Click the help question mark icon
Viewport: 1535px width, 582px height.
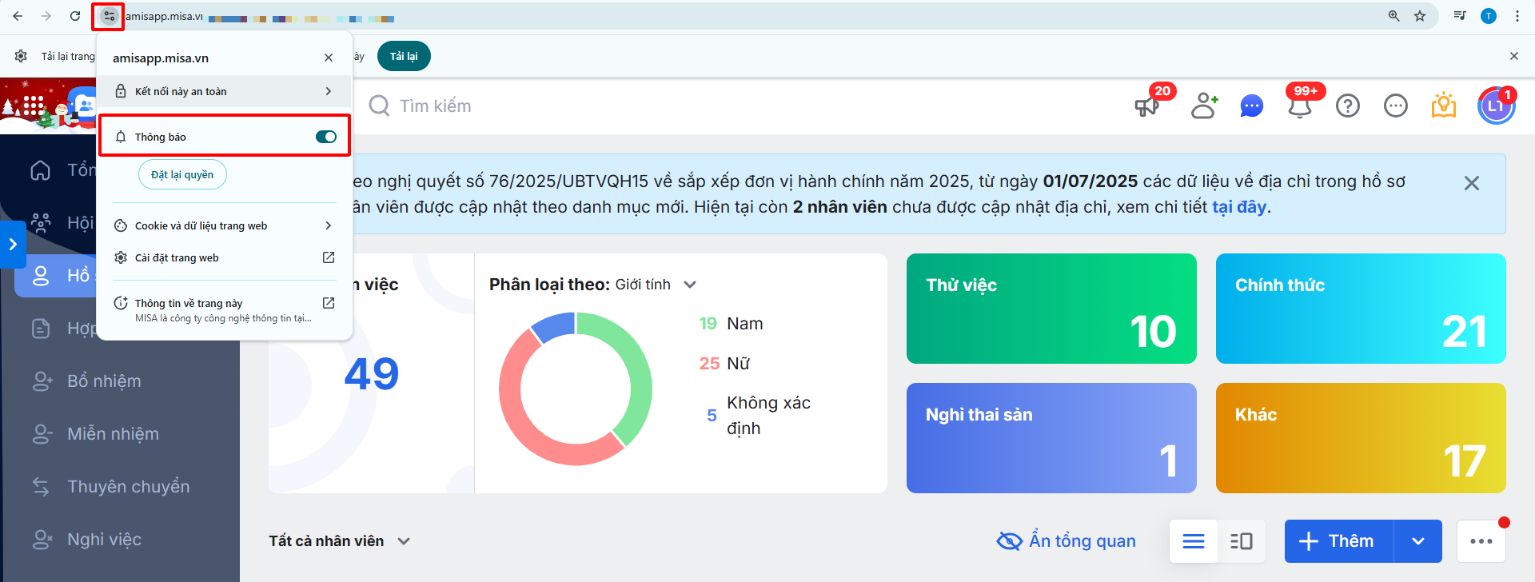point(1348,106)
